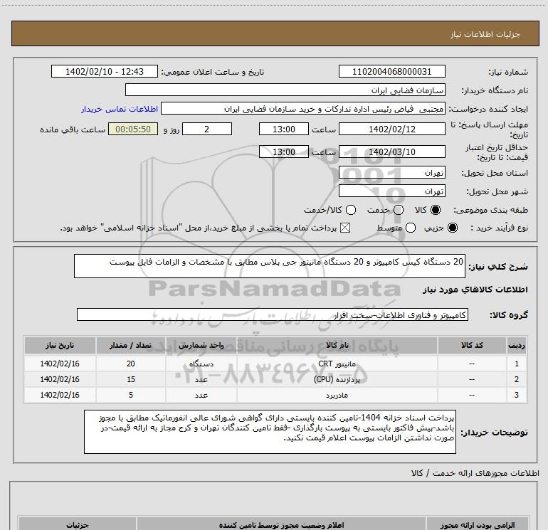Click the واحد شمارش column header
This screenshot has width=548, height=530.
pos(201,345)
